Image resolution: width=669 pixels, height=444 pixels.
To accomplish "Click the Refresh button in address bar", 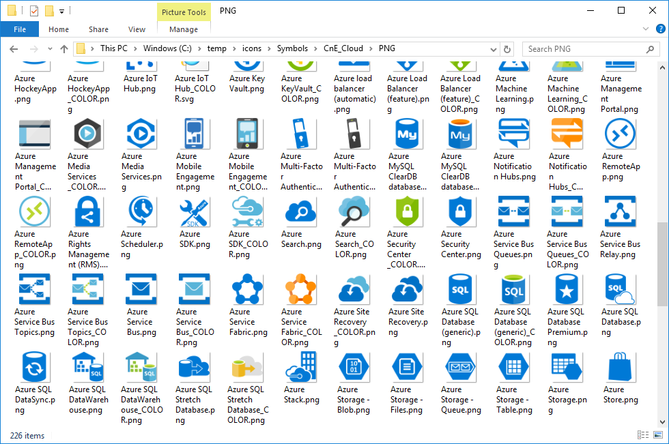I will [507, 48].
